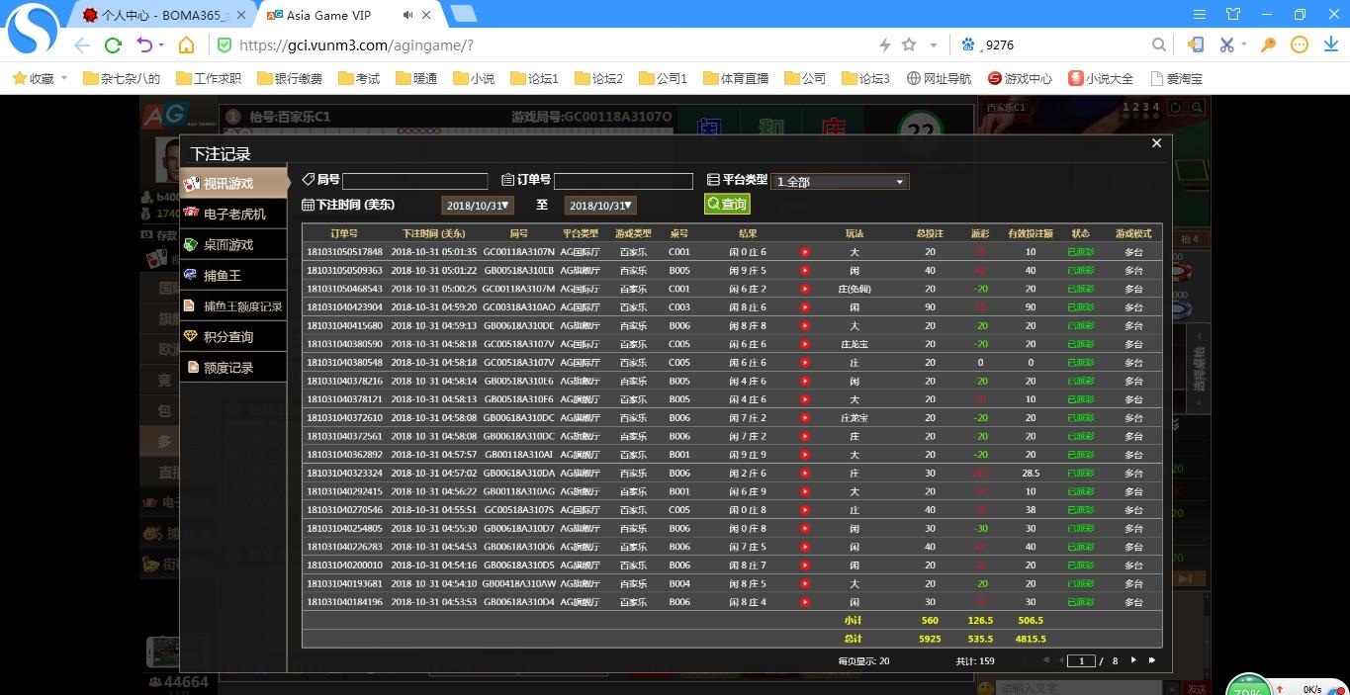Play replay for order 181031040270546
This screenshot has width=1350, height=695.
coord(804,510)
